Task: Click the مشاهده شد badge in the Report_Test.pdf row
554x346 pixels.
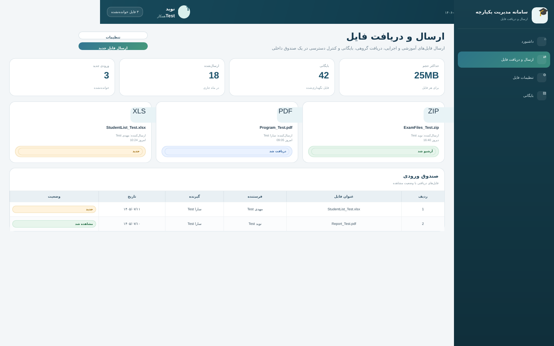Action: click(x=54, y=224)
